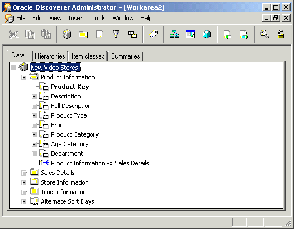Switch to the Hierarchies tab
The width and height of the screenshot is (294, 229).
(50, 56)
